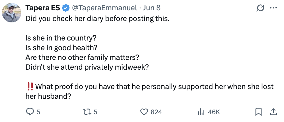Open the repost arrows icon menu
The image size is (284, 122).
[87, 112]
